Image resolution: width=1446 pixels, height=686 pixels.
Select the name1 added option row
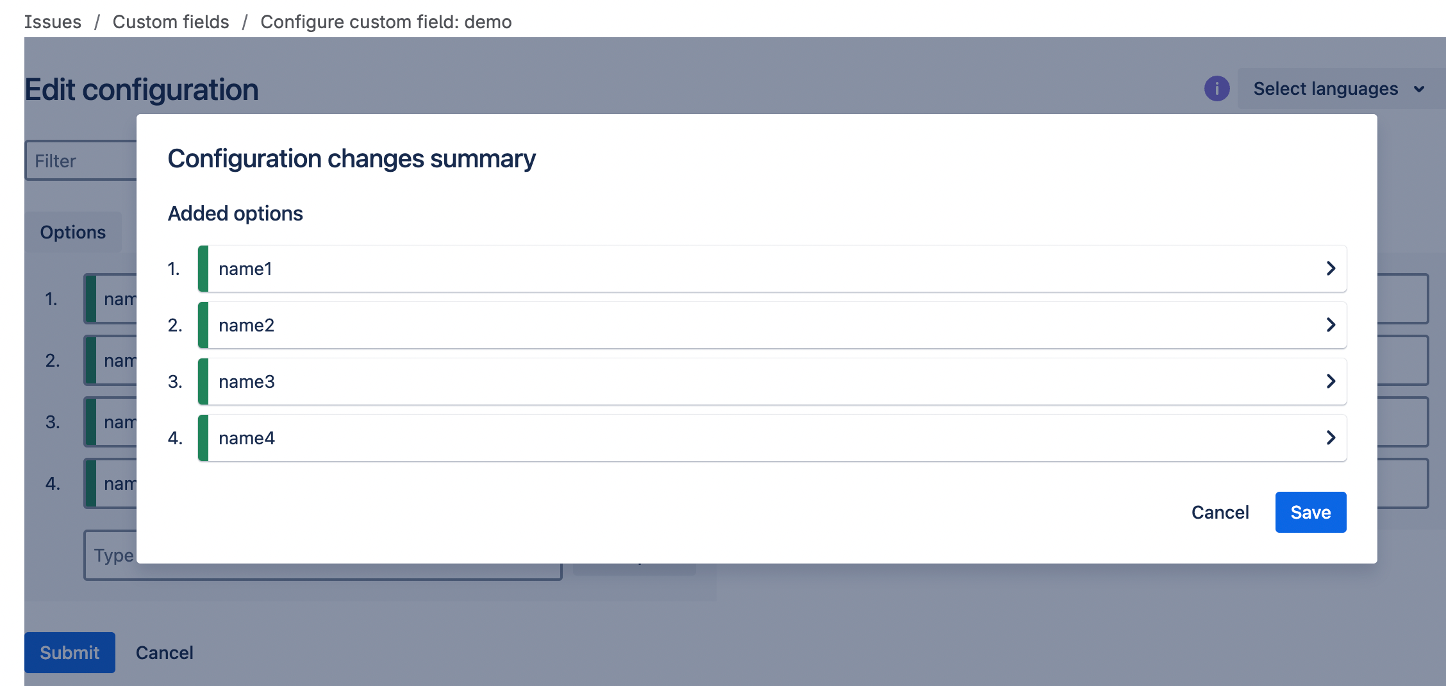click(x=772, y=269)
